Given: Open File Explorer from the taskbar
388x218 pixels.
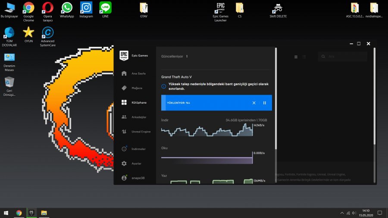Looking at the screenshot, I should [44, 213].
